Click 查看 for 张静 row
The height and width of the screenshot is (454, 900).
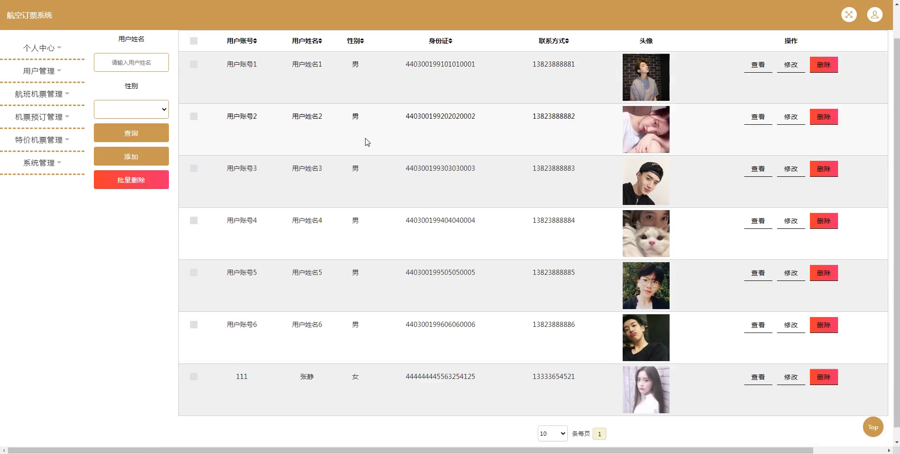tap(758, 377)
